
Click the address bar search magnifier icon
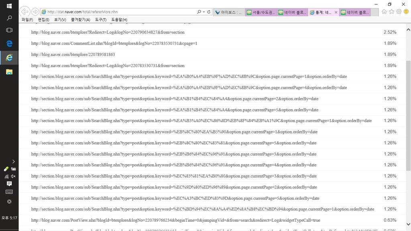point(199,12)
